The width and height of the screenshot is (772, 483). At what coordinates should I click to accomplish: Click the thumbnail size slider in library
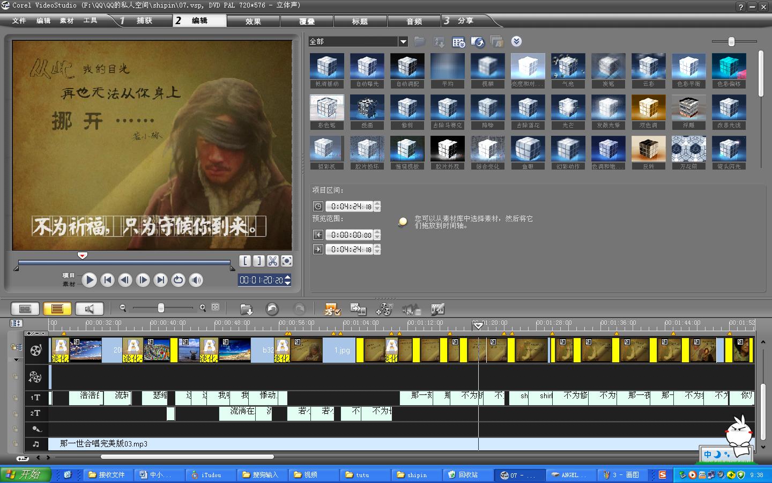pos(731,41)
